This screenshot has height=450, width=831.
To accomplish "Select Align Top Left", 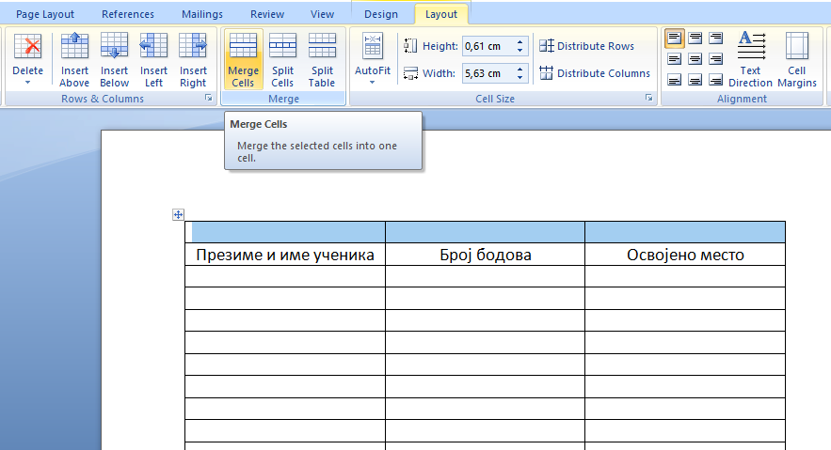I will click(x=674, y=39).
